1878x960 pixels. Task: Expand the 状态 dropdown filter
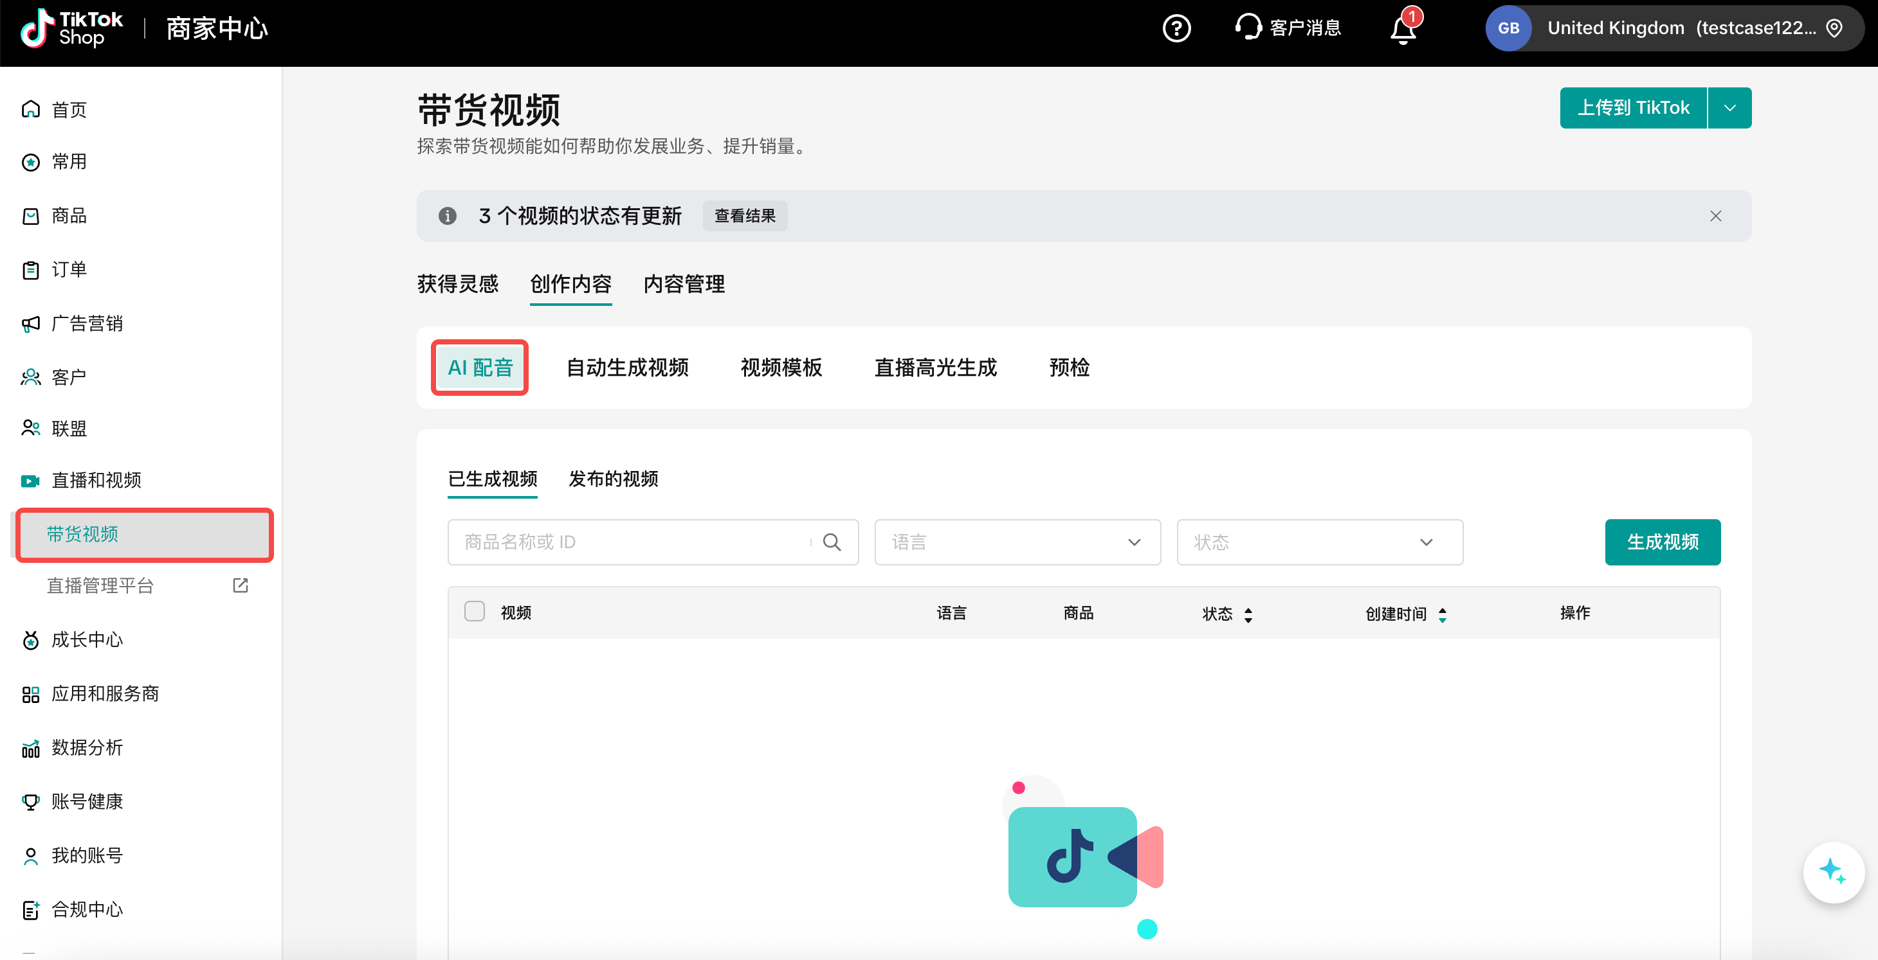[x=1319, y=542]
